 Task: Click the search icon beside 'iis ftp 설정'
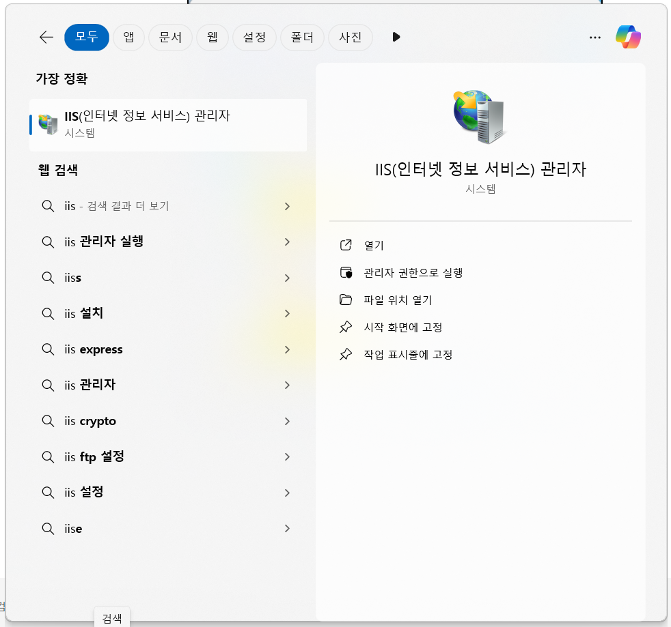tap(48, 457)
